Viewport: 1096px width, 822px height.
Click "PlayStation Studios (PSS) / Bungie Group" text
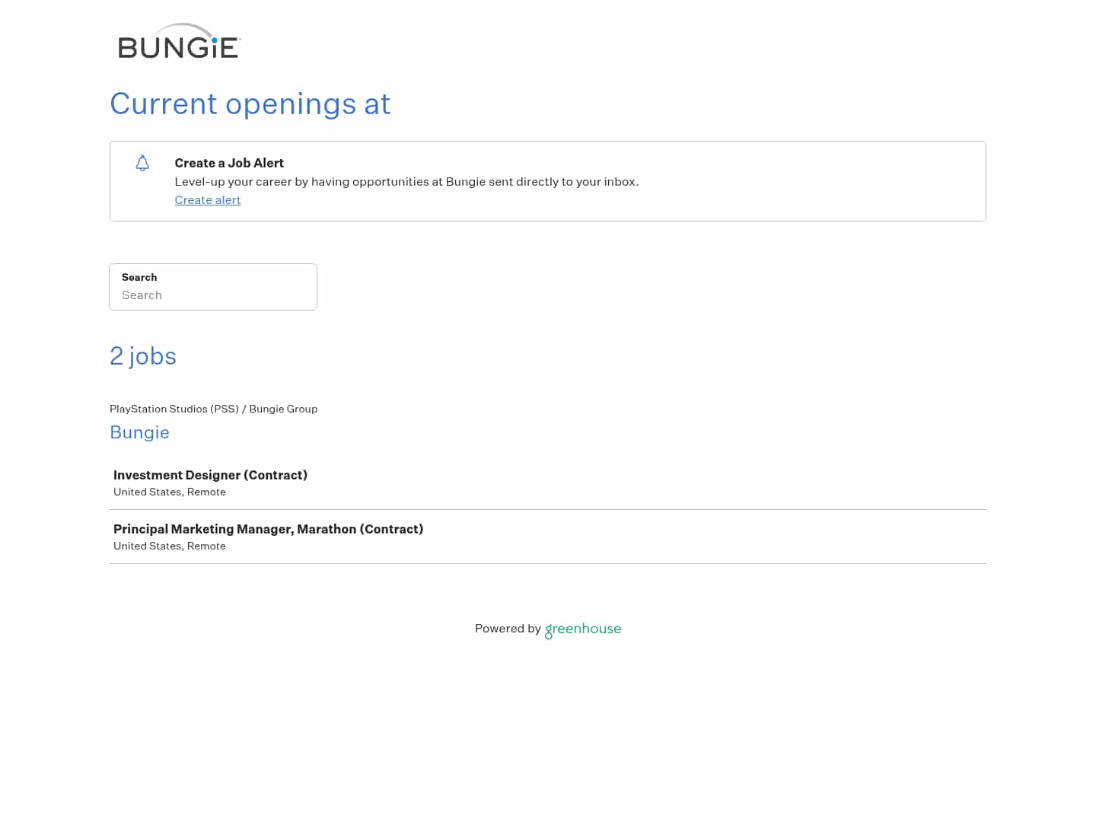pyautogui.click(x=213, y=409)
